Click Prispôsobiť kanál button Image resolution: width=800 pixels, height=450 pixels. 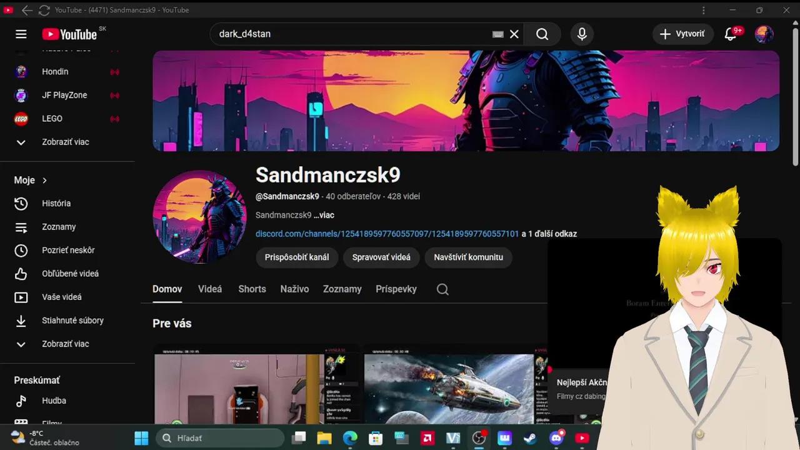point(297,257)
